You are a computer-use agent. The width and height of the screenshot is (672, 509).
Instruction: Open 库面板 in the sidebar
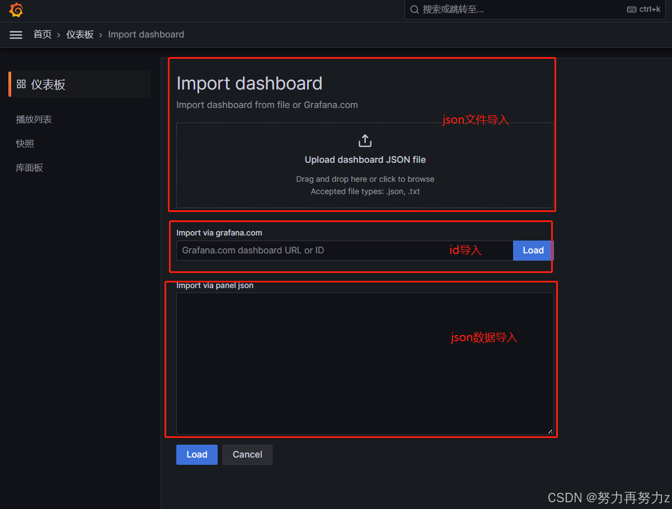click(30, 168)
